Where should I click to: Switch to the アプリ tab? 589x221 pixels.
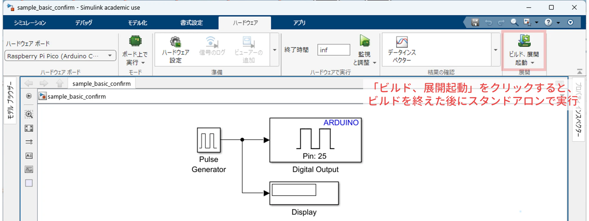click(x=299, y=23)
